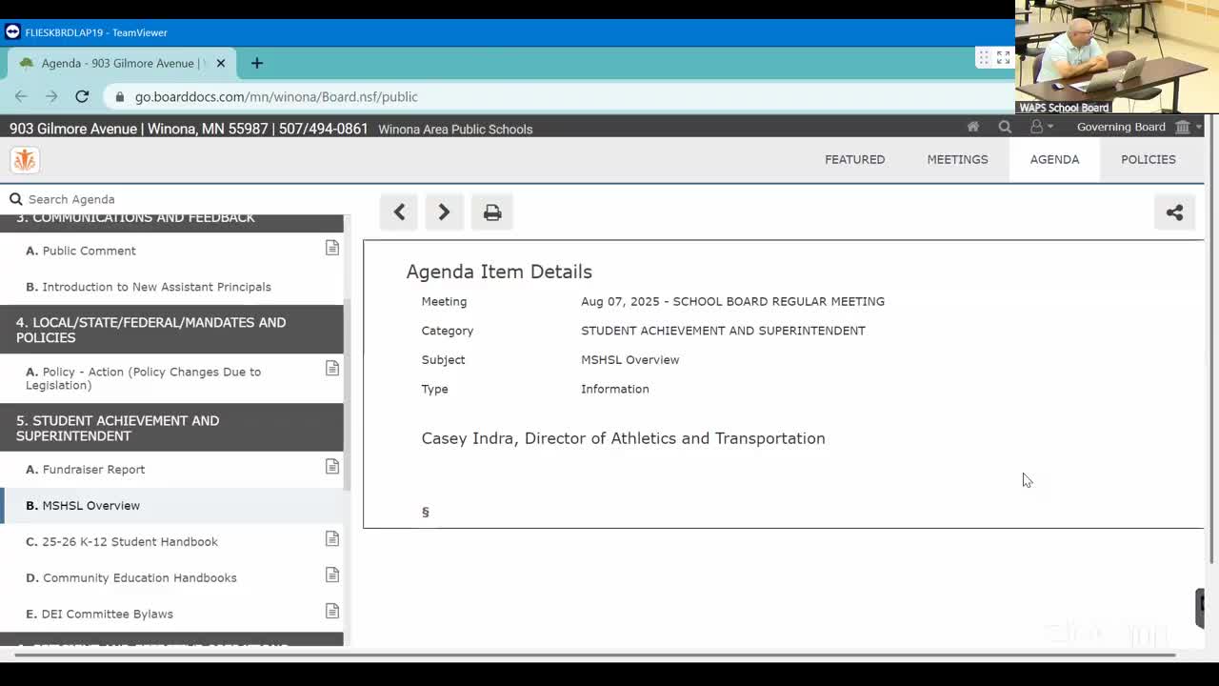Click the 'Agenda Item Details' heading
The height and width of the screenshot is (686, 1219).
499,272
